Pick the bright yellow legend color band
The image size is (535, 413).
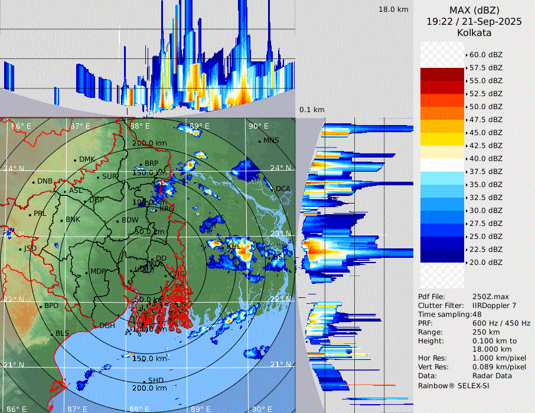coord(442,139)
